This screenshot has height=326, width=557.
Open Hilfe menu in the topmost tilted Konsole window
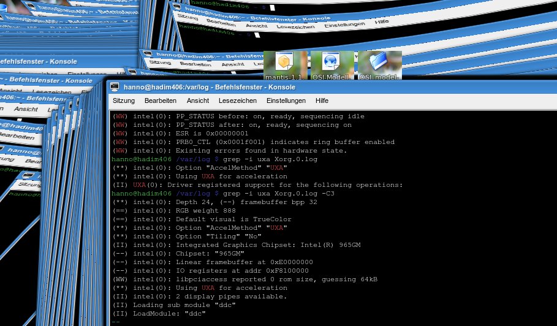(382, 21)
